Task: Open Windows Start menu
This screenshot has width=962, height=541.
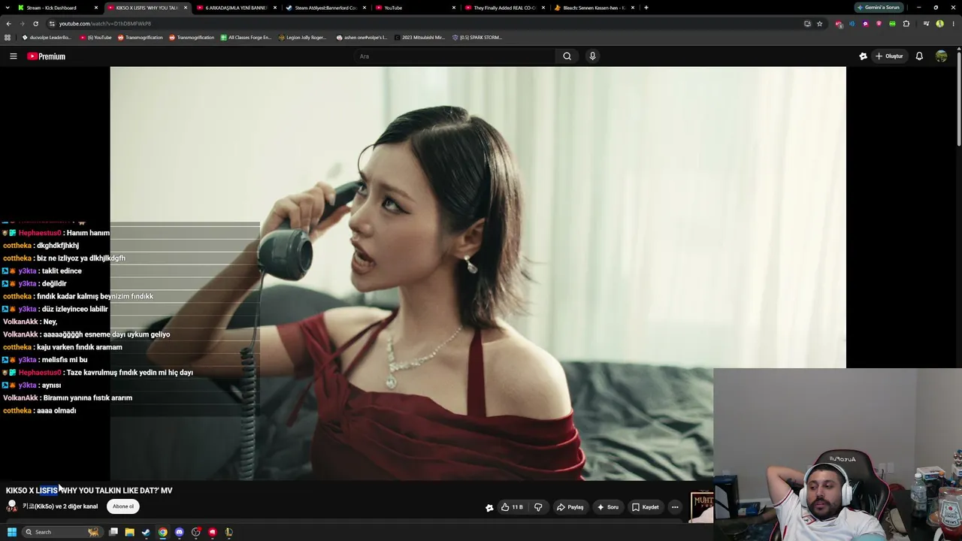Action: (12, 532)
